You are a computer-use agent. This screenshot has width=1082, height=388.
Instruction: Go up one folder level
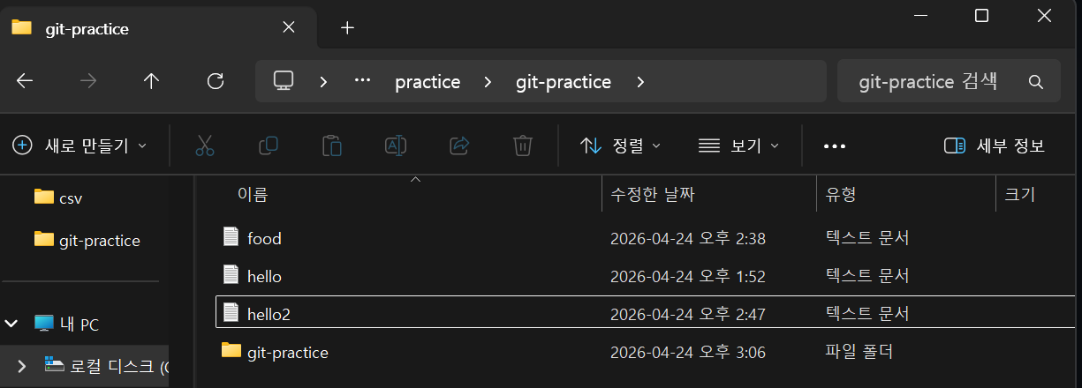[151, 81]
